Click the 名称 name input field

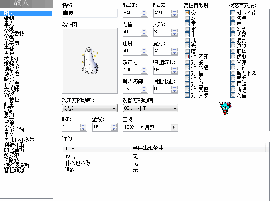click(90, 13)
